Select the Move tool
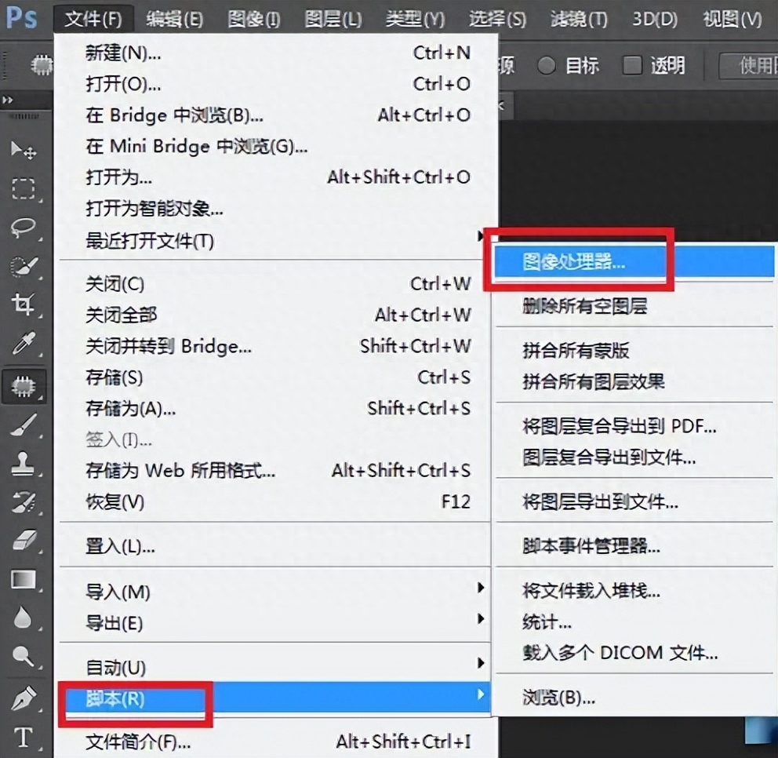 (x=24, y=149)
